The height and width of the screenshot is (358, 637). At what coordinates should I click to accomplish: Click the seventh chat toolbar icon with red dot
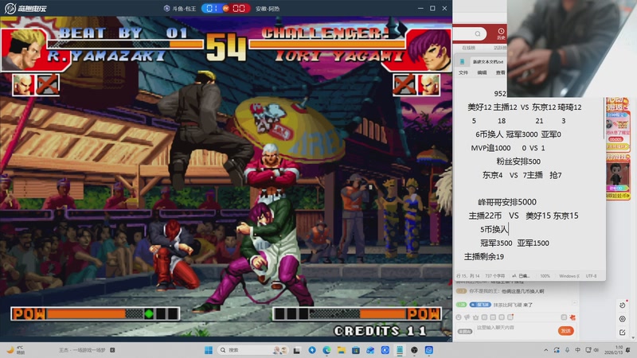[x=510, y=317]
